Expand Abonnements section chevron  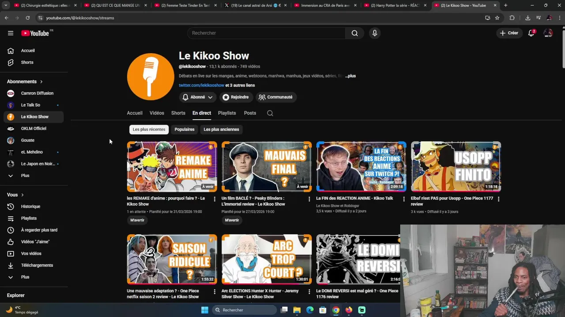[41, 81]
